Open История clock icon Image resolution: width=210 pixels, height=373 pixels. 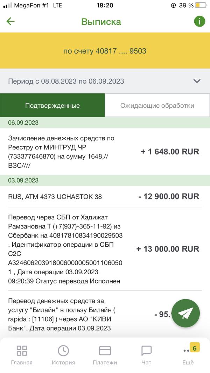[x=63, y=355]
